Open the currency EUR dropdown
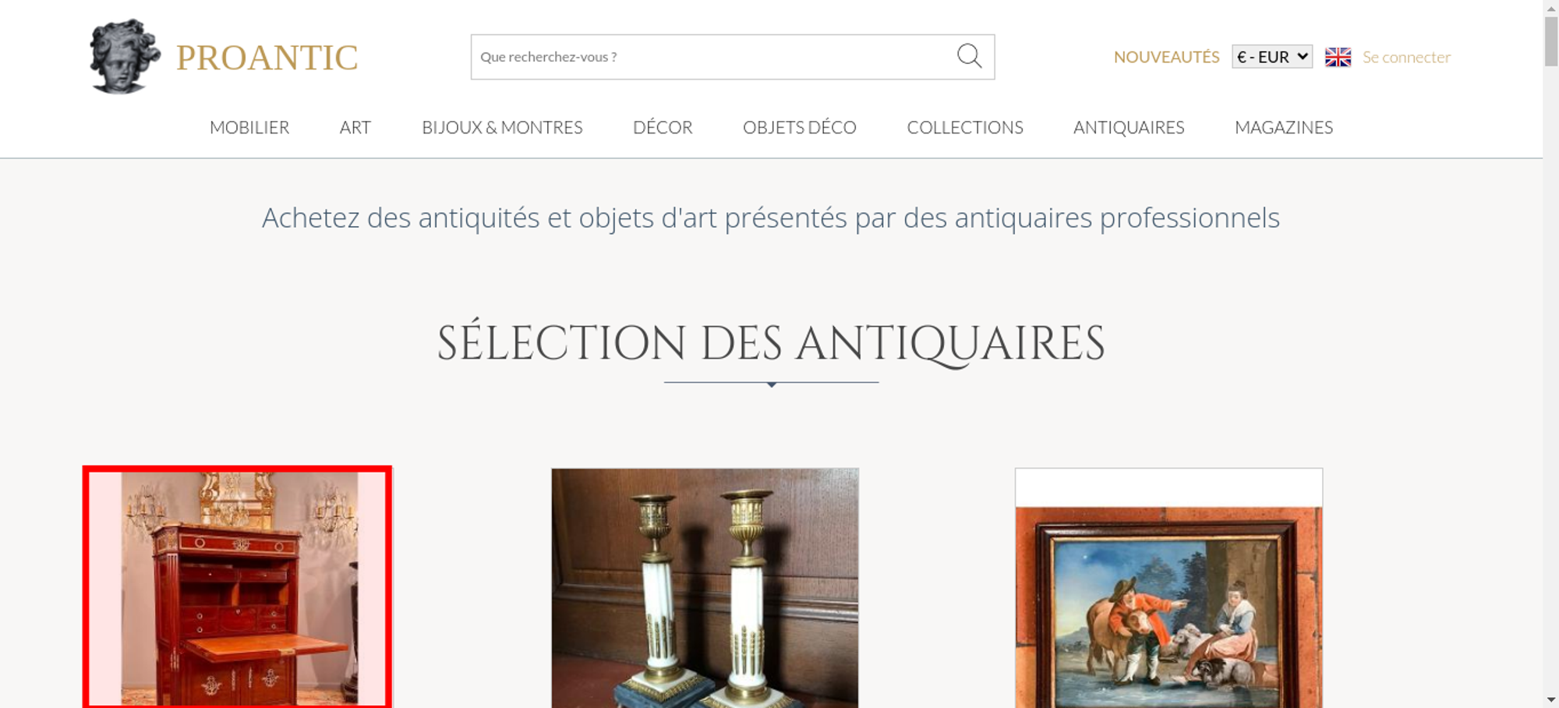Viewport: 1559px width, 708px height. tap(1272, 57)
